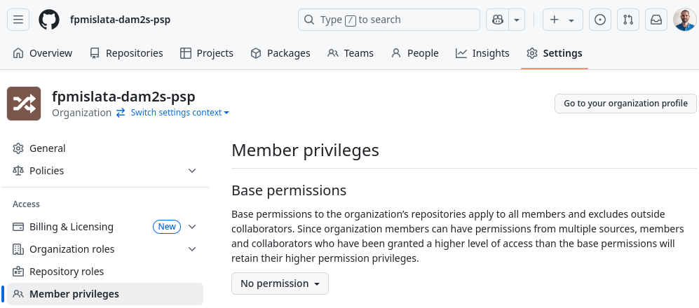The height and width of the screenshot is (308, 699).
Task: Switch to the People tab
Action: [414, 53]
